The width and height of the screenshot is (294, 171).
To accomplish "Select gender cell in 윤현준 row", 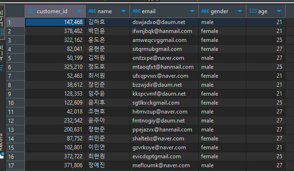I will tap(222, 49).
